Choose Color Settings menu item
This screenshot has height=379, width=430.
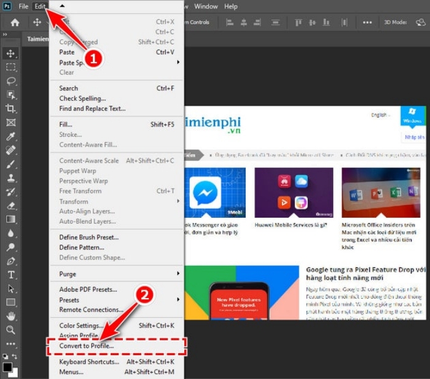[x=117, y=326]
